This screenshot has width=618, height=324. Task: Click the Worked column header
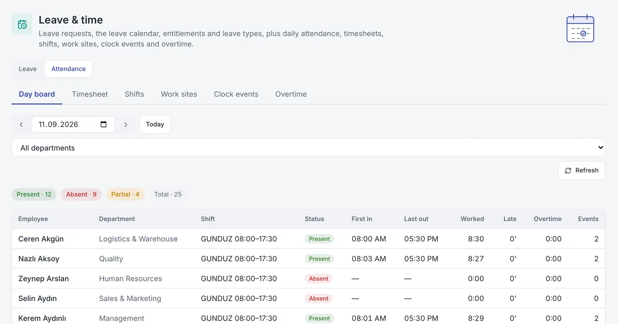(x=472, y=219)
